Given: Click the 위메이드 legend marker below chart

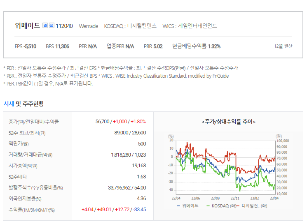Looking at the screenshot, I should coord(178,206).
